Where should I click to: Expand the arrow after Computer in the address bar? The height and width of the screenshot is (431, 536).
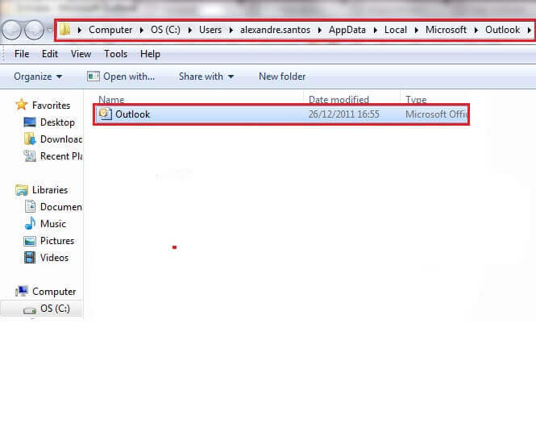141,30
